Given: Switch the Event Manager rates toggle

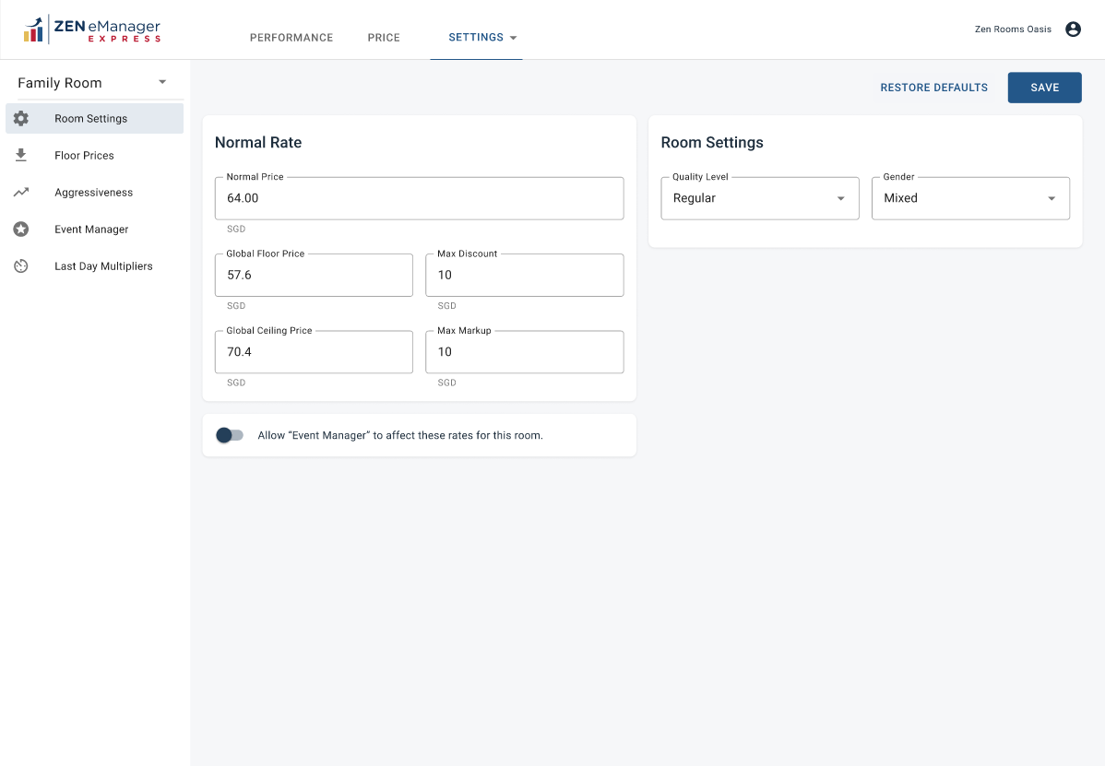Looking at the screenshot, I should pos(230,434).
